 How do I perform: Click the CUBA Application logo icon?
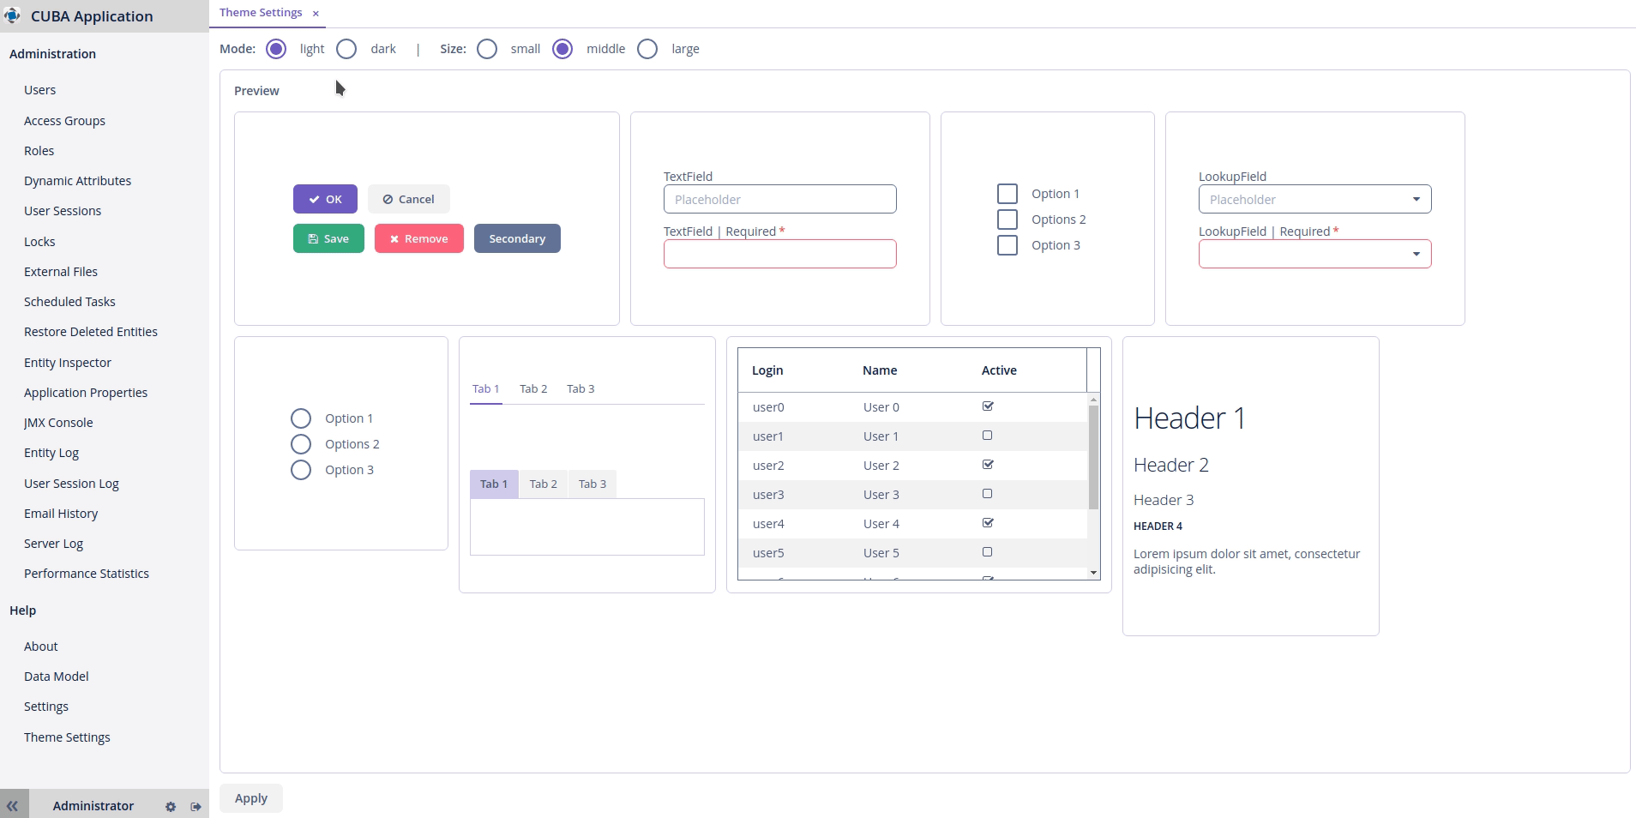pyautogui.click(x=13, y=15)
